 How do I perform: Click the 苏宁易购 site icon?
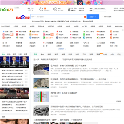[x=30, y=34]
